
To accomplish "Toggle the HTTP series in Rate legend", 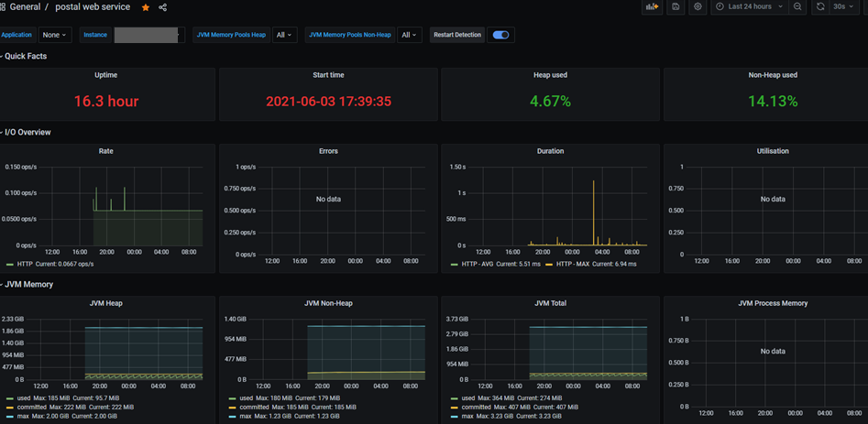I will click(x=25, y=265).
